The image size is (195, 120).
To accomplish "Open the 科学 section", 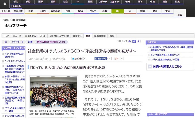I will [x=140, y=2].
